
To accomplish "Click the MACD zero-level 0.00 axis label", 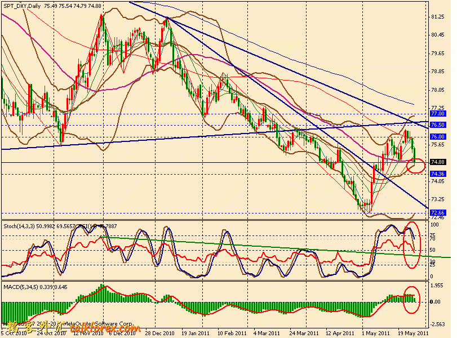I will (x=438, y=302).
